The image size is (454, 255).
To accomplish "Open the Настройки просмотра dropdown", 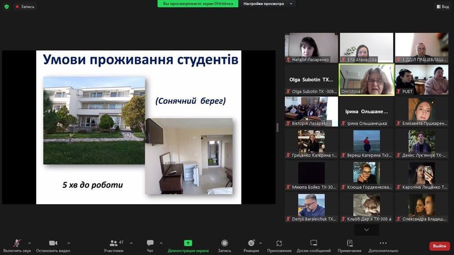I will 267,4.
